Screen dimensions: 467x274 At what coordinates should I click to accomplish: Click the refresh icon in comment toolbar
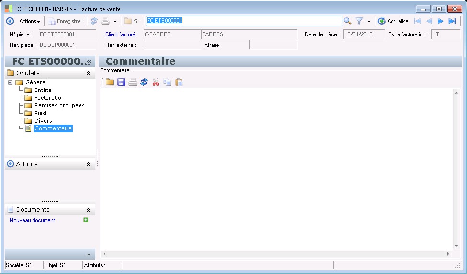[144, 82]
